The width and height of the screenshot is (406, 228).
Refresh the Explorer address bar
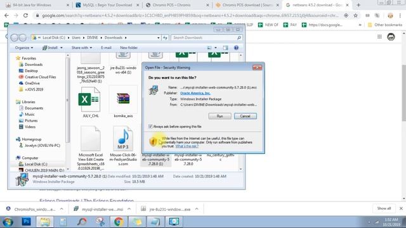tap(165, 38)
